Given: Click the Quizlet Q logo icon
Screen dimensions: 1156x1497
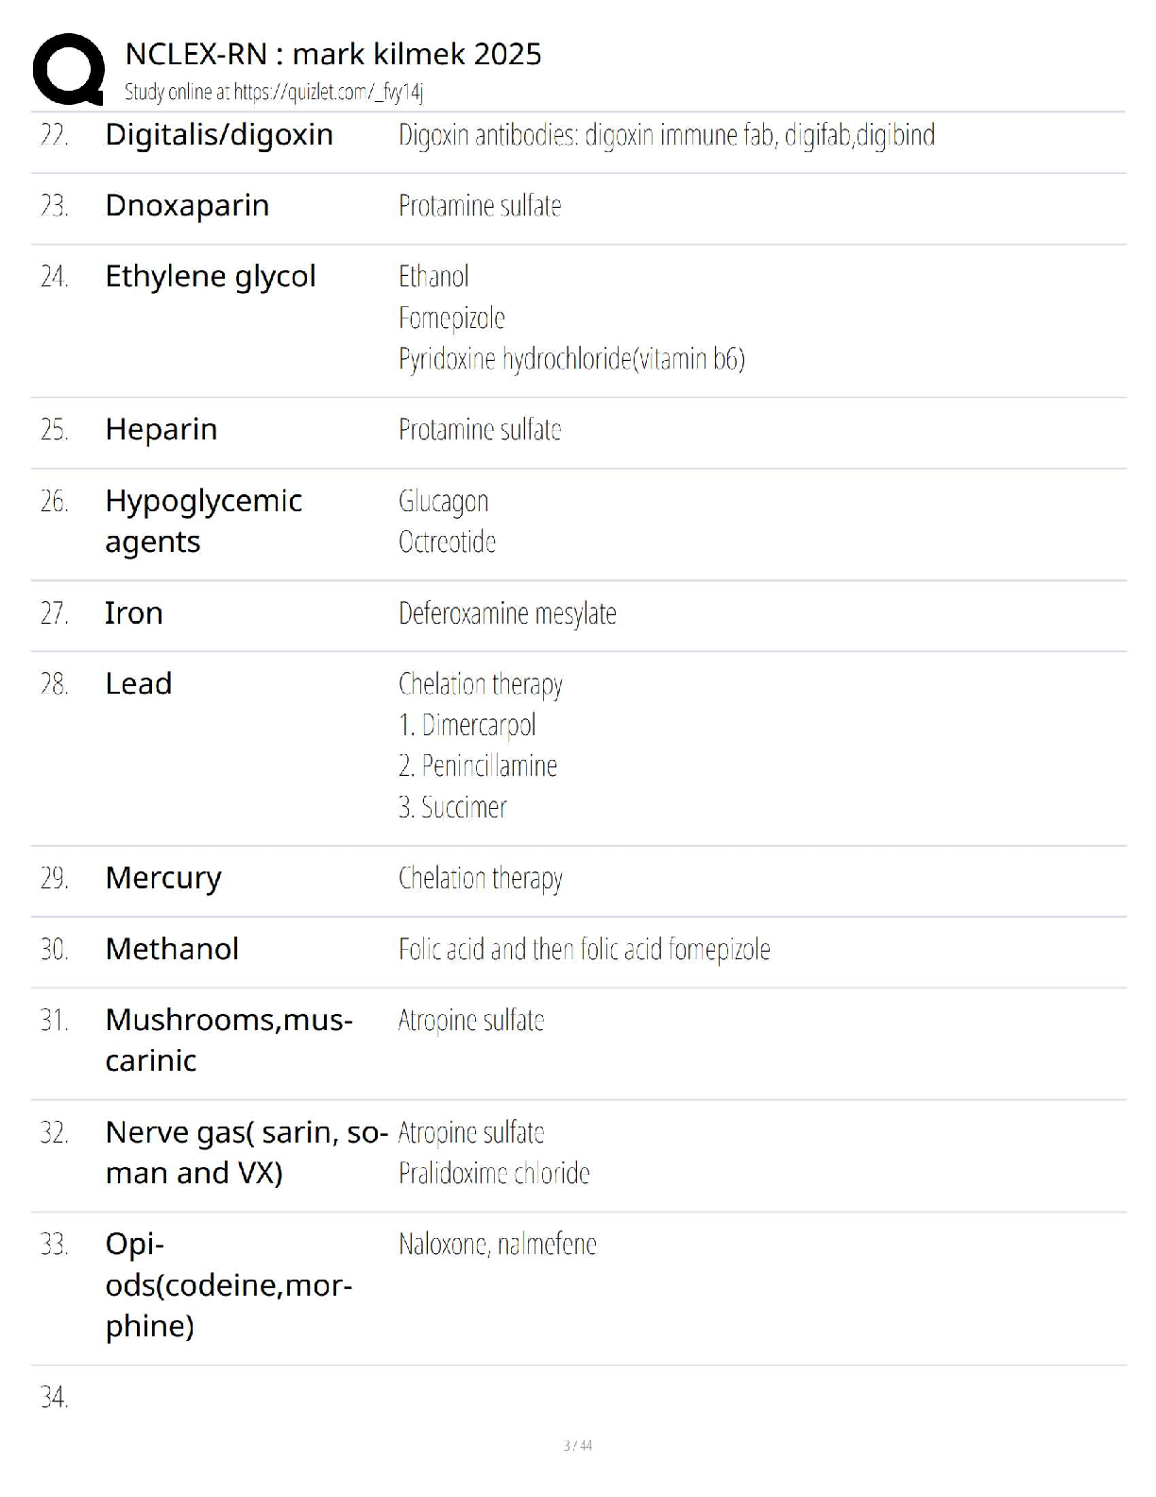Looking at the screenshot, I should tap(68, 69).
